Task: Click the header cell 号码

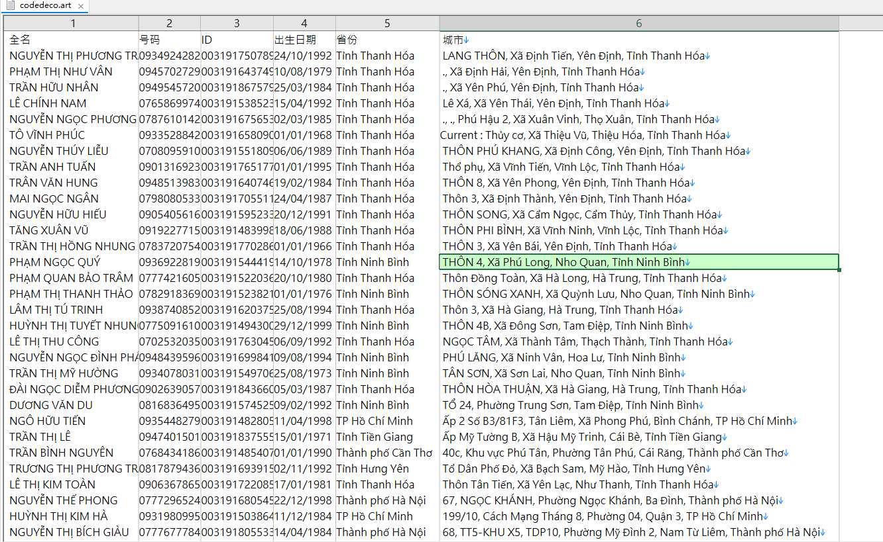Action: (x=150, y=40)
